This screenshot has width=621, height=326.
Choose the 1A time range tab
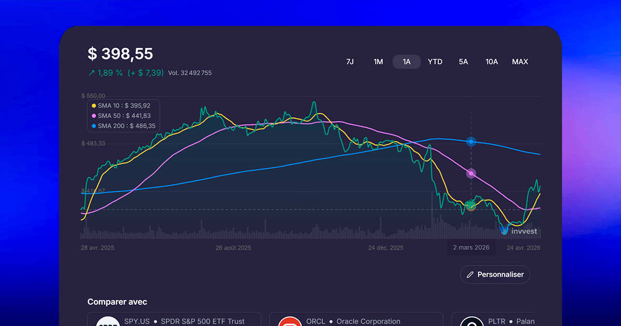tap(407, 62)
